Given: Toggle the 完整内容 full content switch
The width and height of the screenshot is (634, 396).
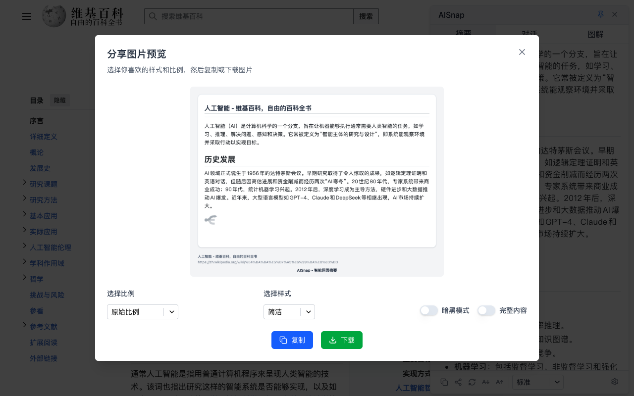Looking at the screenshot, I should [486, 310].
